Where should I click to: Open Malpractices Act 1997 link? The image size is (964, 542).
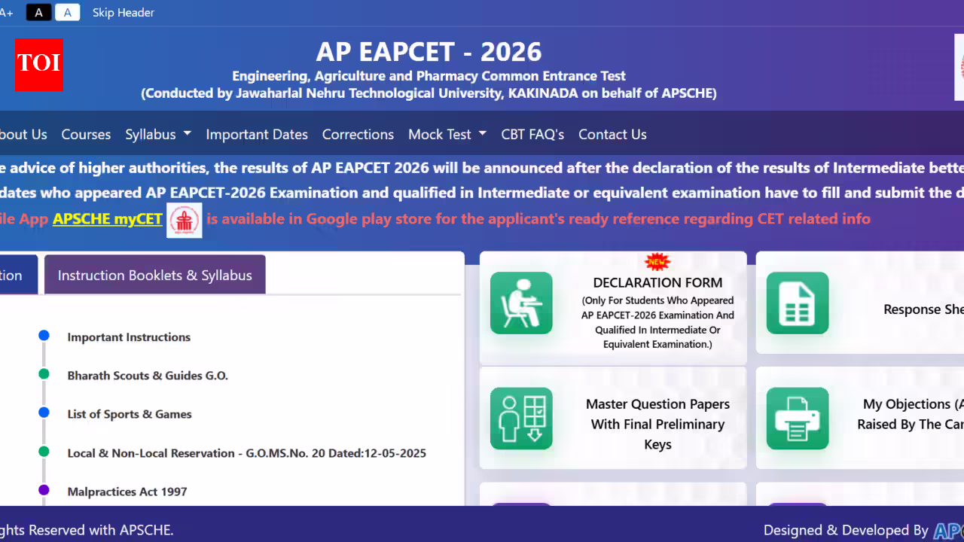coord(127,492)
